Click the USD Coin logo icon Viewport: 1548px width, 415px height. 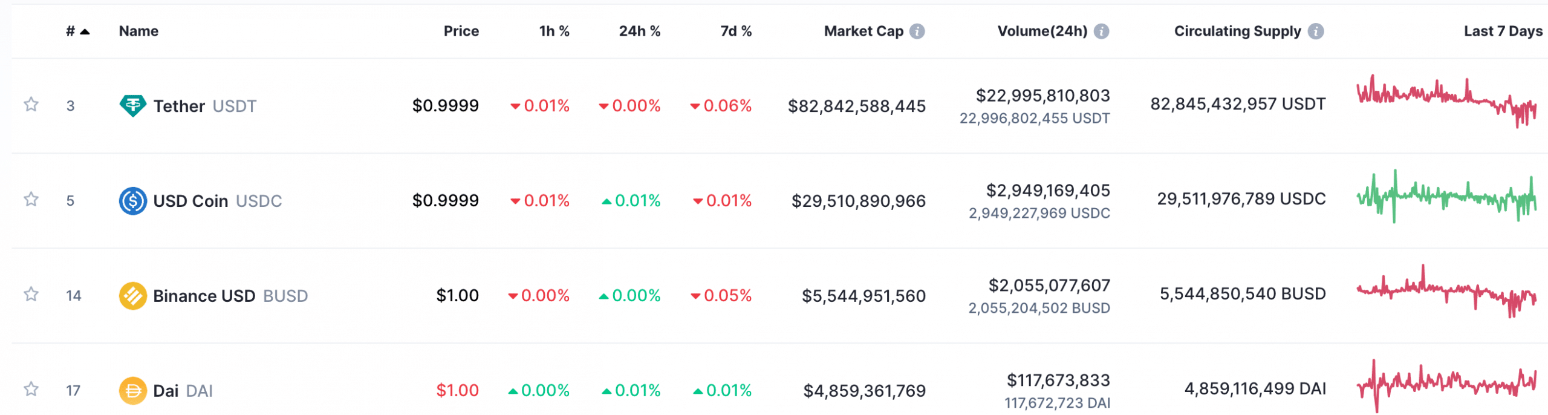click(x=132, y=201)
